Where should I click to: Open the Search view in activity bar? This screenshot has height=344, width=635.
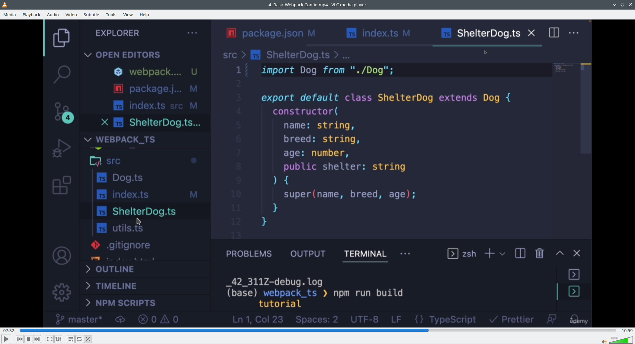[x=62, y=74]
